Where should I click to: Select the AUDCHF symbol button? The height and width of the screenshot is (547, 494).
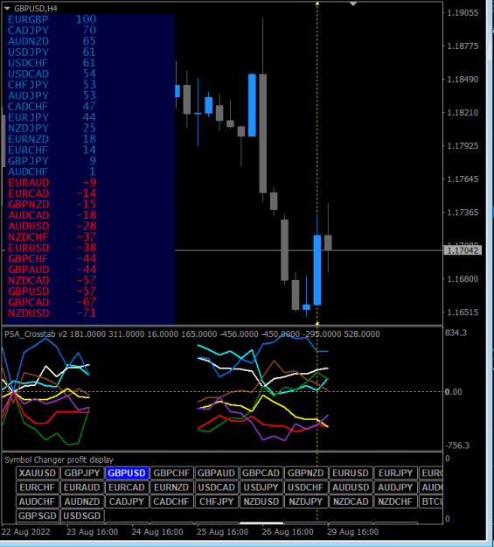[38, 501]
